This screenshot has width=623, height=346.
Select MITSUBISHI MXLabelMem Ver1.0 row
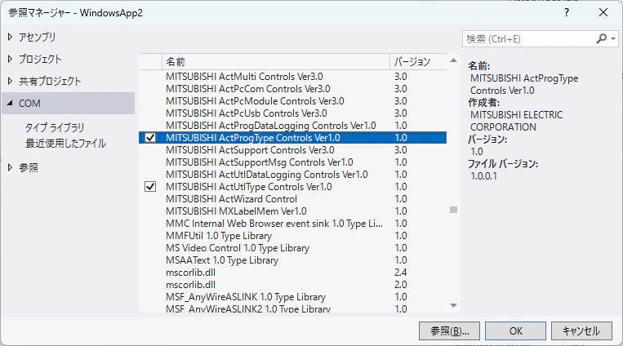[x=293, y=211]
